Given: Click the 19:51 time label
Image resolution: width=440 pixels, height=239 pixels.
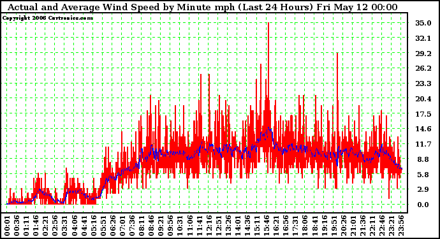Looking at the screenshot, I should (334, 226).
